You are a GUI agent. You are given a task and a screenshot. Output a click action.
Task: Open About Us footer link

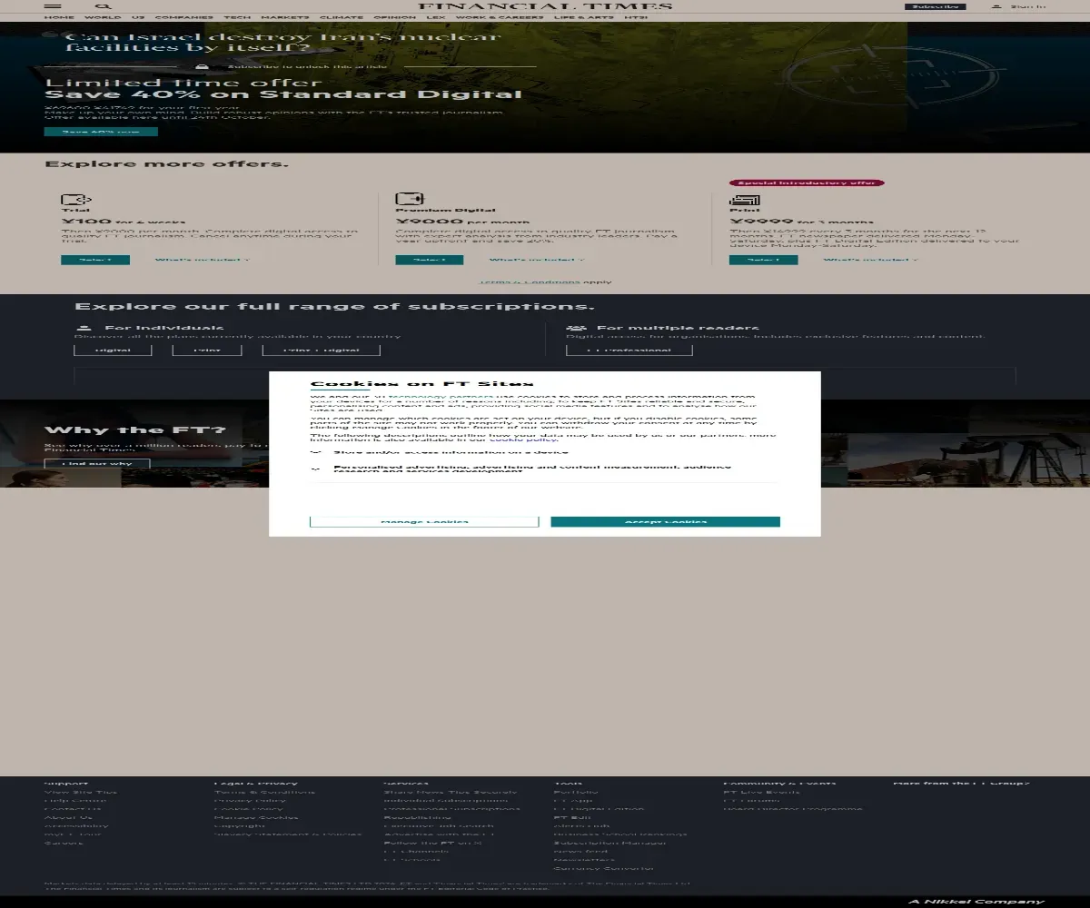(x=68, y=817)
